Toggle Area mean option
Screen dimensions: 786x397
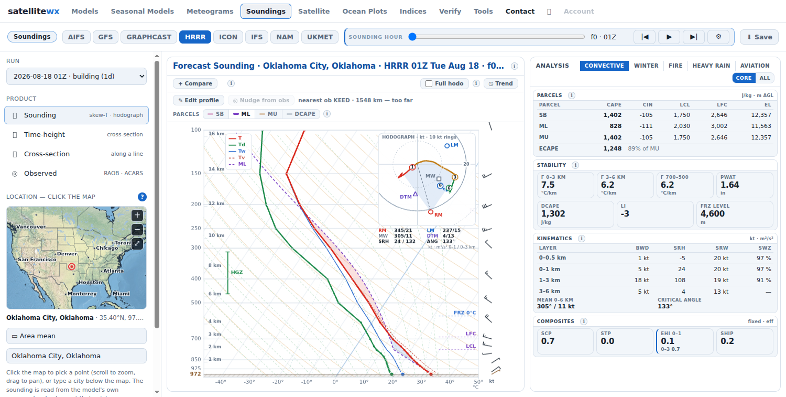click(x=77, y=336)
